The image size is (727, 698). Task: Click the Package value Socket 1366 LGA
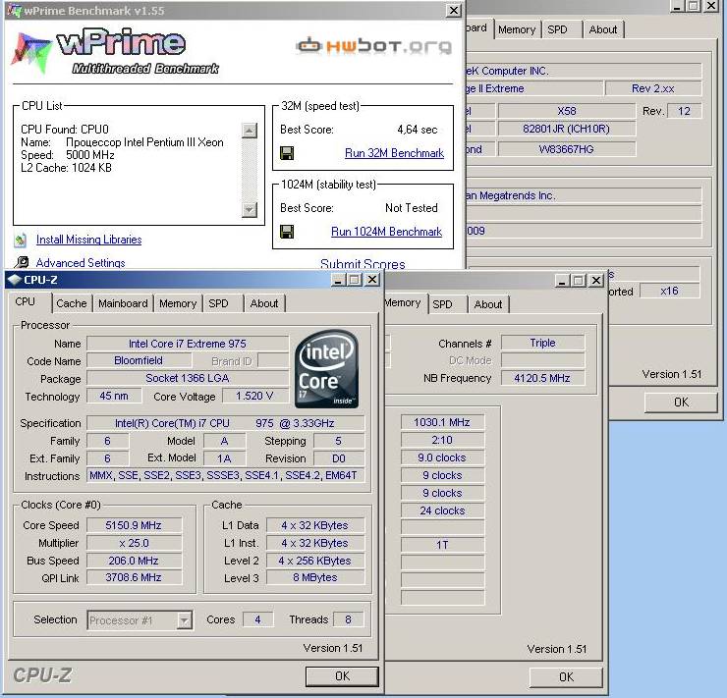pos(188,378)
